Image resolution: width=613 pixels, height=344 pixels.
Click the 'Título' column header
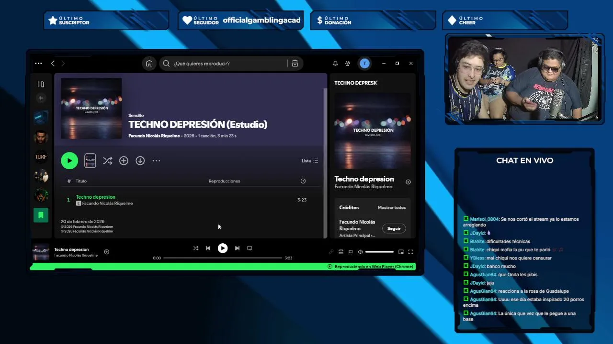81,181
